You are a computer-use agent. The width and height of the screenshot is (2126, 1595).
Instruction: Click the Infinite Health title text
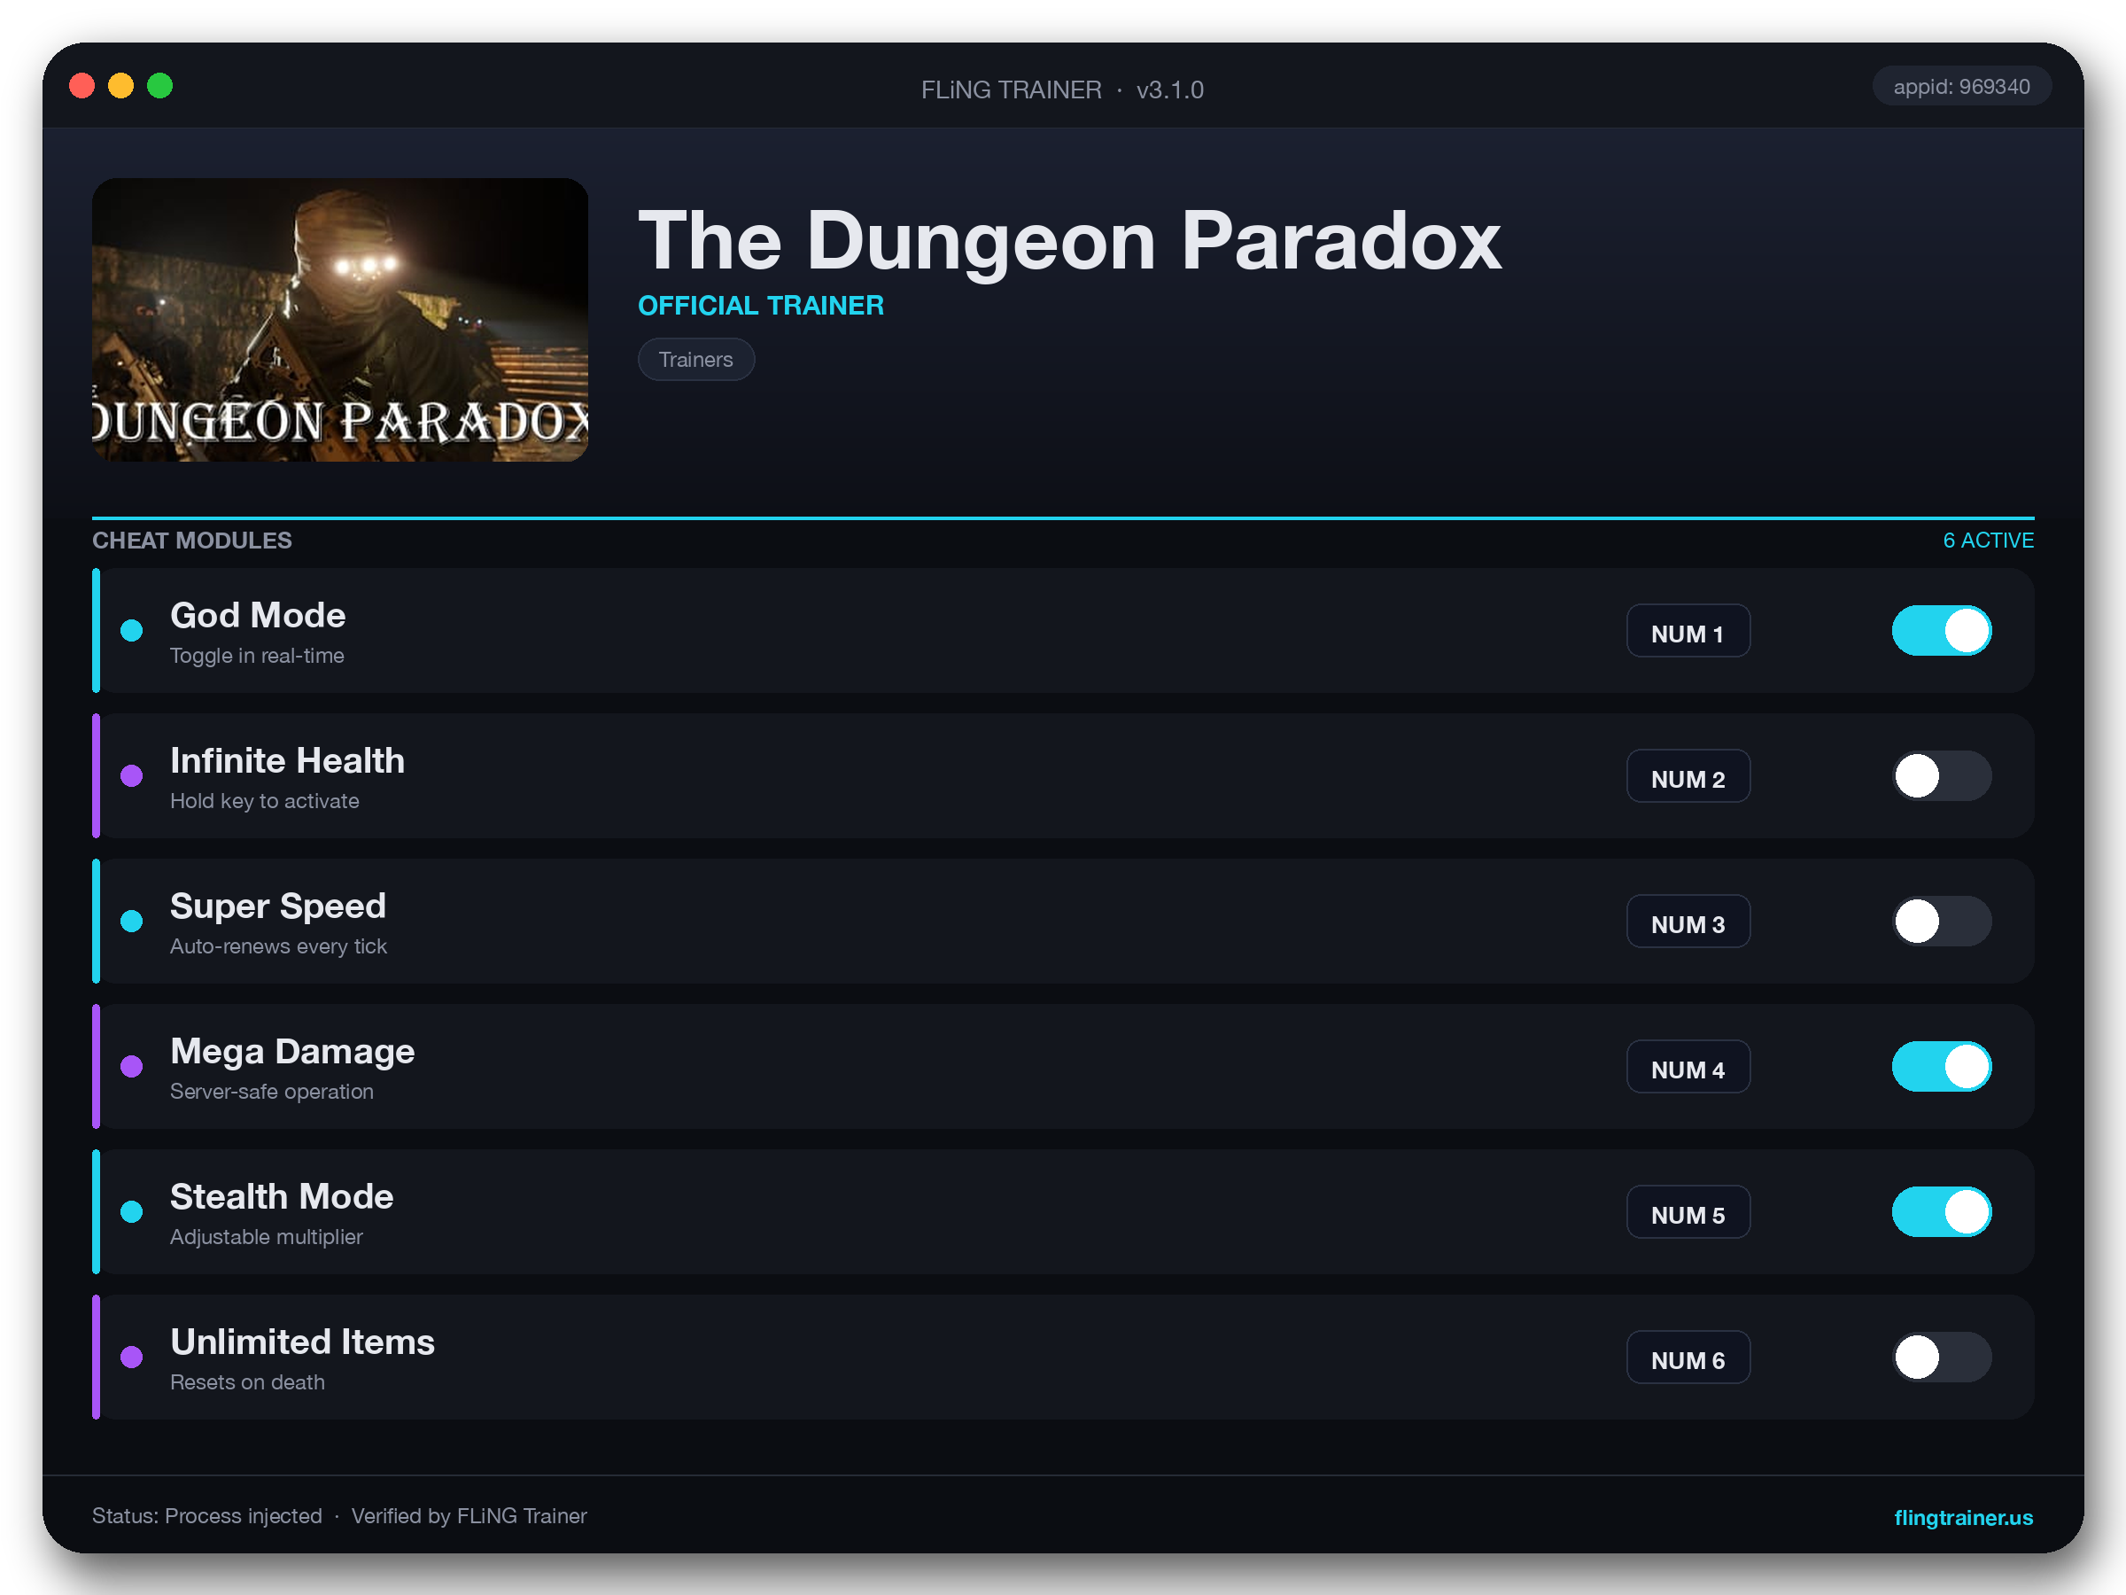(287, 760)
